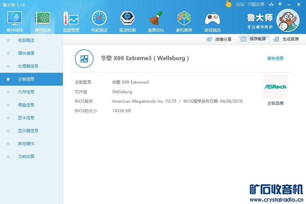The image size is (306, 204).
Task: Minimize the 鲁大师 window
Action: pyautogui.click(x=289, y=4)
